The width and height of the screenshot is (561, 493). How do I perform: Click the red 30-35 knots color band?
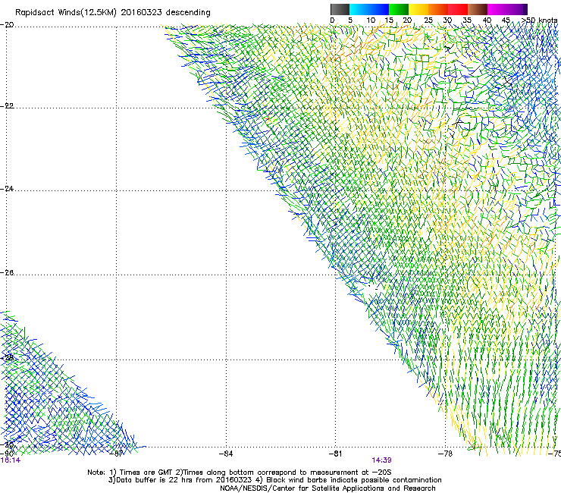click(458, 9)
